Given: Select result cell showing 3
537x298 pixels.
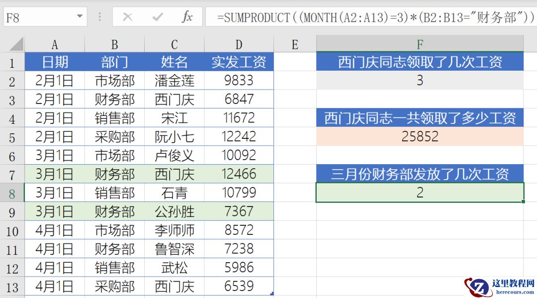Looking at the screenshot, I should click(x=420, y=81).
